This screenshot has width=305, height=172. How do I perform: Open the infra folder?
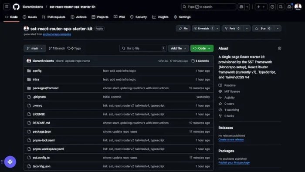pyautogui.click(x=36, y=80)
